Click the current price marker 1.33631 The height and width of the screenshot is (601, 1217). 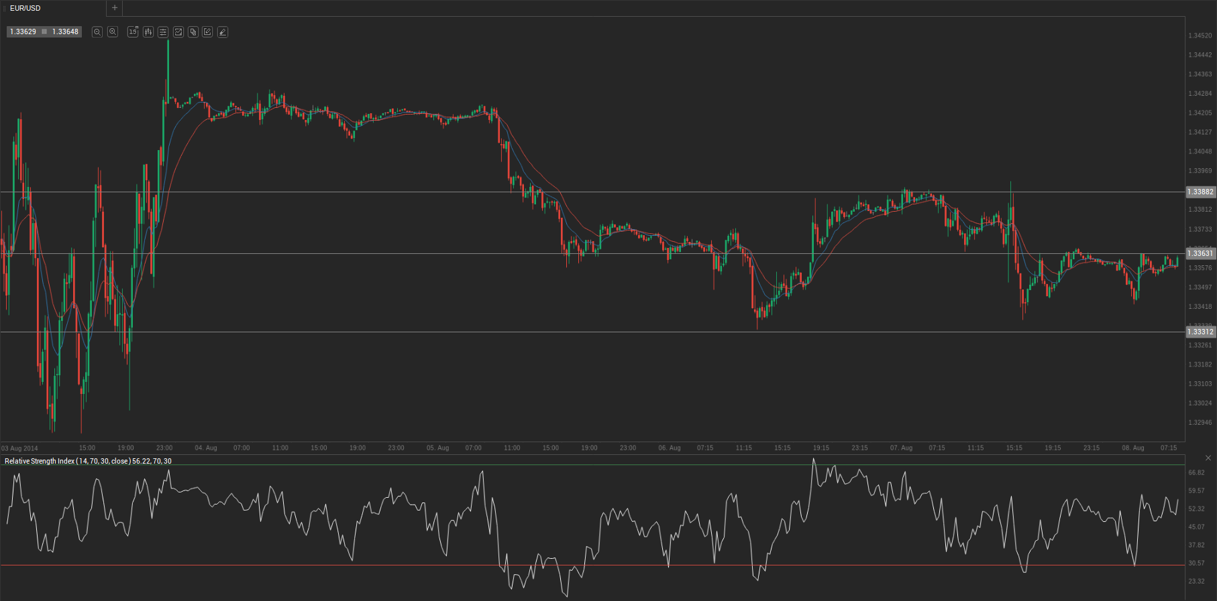pyautogui.click(x=1200, y=253)
